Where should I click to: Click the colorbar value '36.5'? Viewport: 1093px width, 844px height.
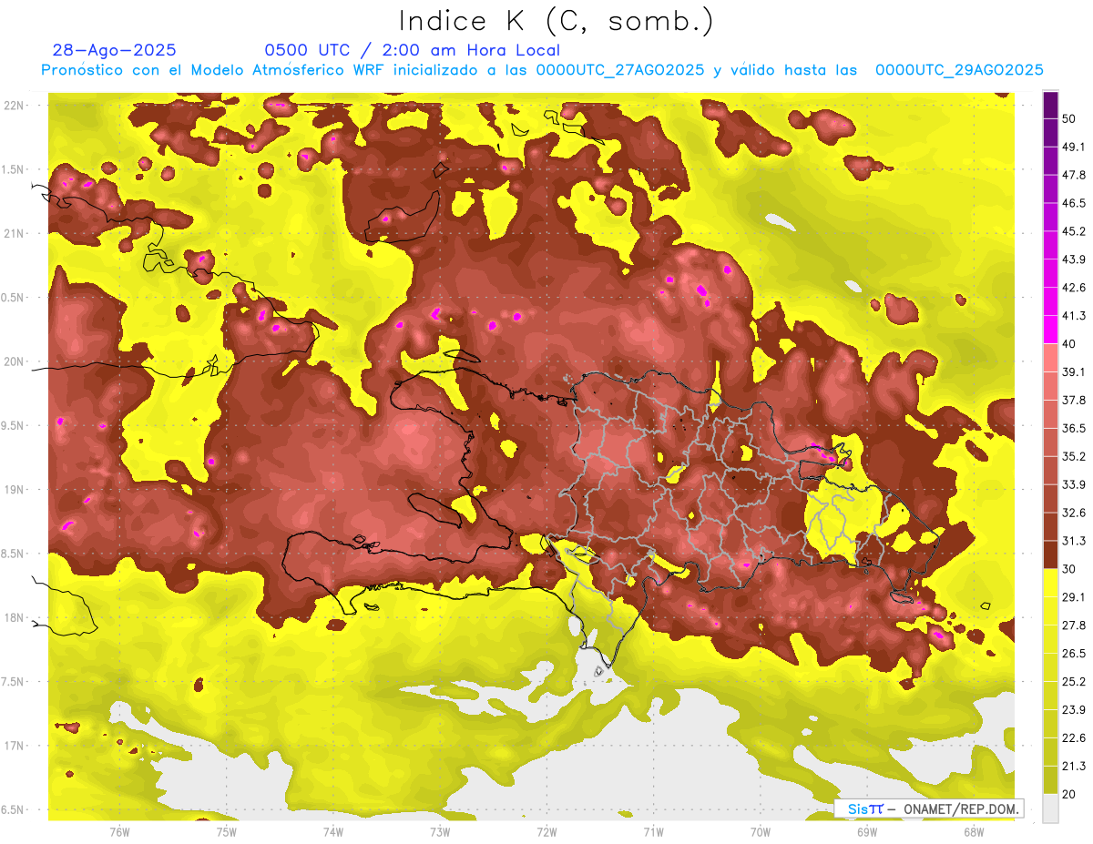click(1073, 428)
